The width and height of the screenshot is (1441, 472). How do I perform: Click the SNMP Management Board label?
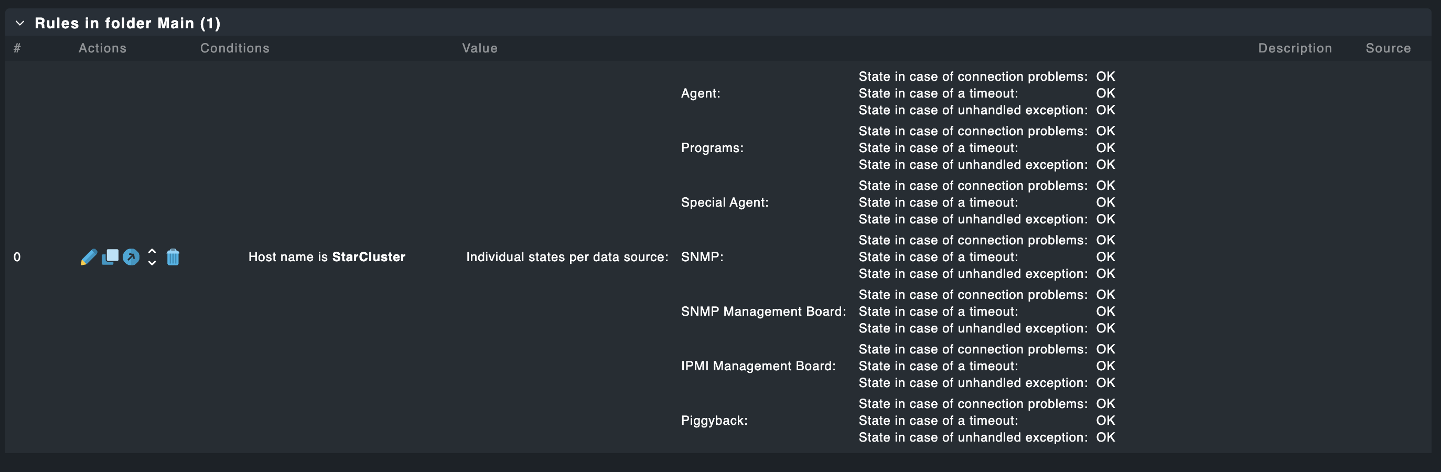point(763,312)
